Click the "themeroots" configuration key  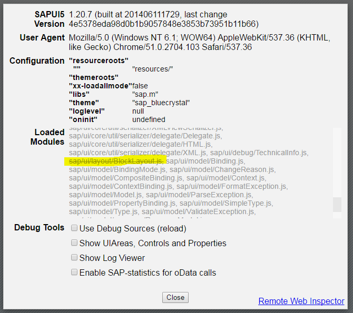[x=94, y=77]
